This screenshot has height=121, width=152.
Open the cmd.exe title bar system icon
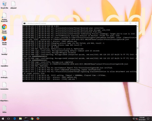tap(24, 23)
